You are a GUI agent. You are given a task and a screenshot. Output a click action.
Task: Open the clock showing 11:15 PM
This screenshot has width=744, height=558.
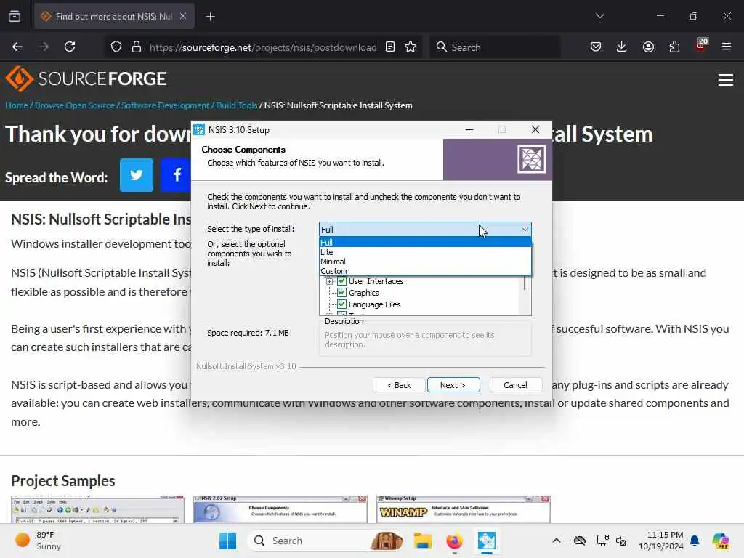tap(661, 541)
